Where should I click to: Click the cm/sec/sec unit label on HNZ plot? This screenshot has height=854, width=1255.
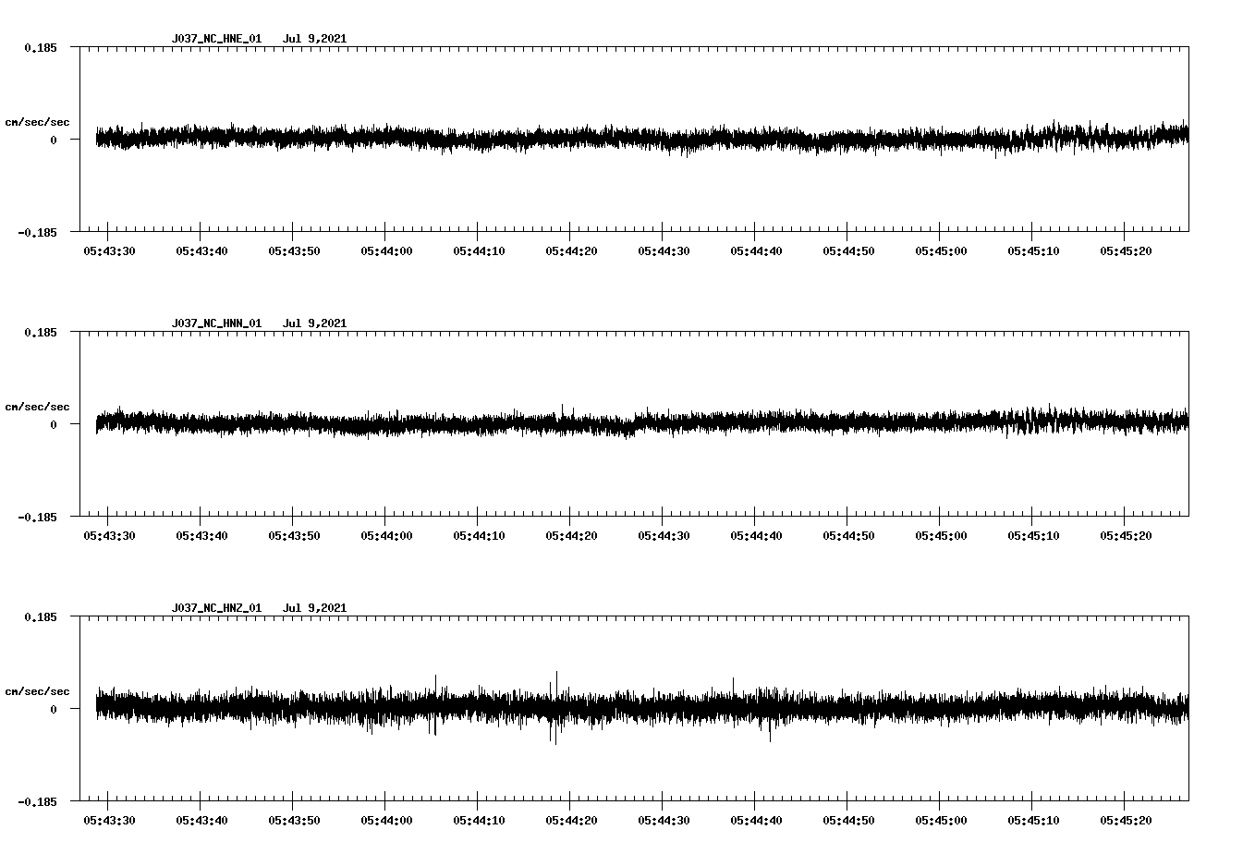[37, 691]
